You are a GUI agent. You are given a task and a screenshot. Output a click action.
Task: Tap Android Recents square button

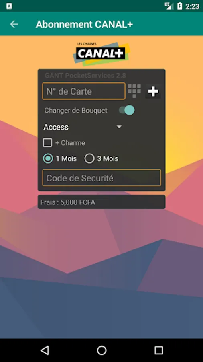coord(158,350)
